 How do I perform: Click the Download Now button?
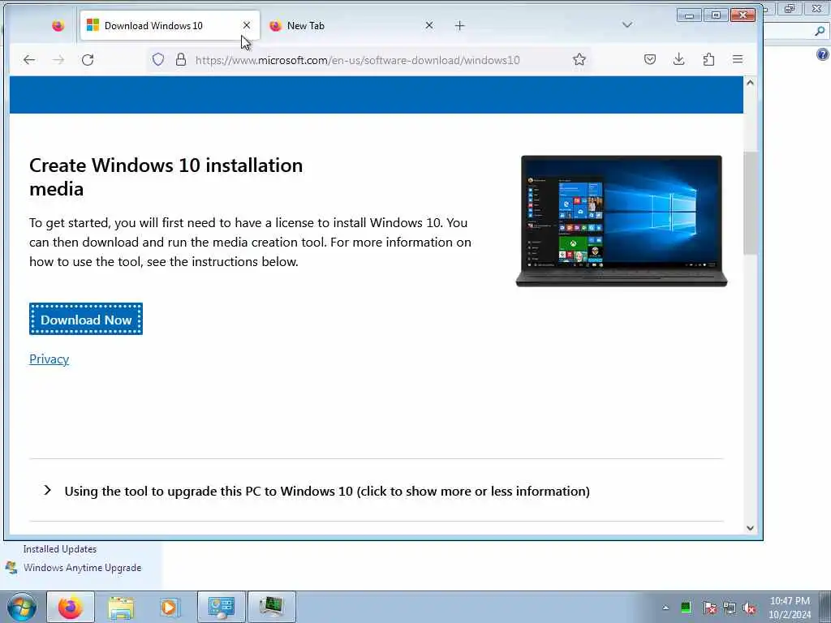86,319
